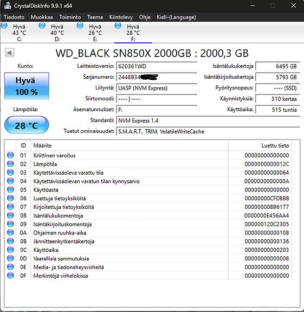Image resolution: width=304 pixels, height=312 pixels.
Task: Open the Tiedosto menu
Action: click(x=14, y=17)
